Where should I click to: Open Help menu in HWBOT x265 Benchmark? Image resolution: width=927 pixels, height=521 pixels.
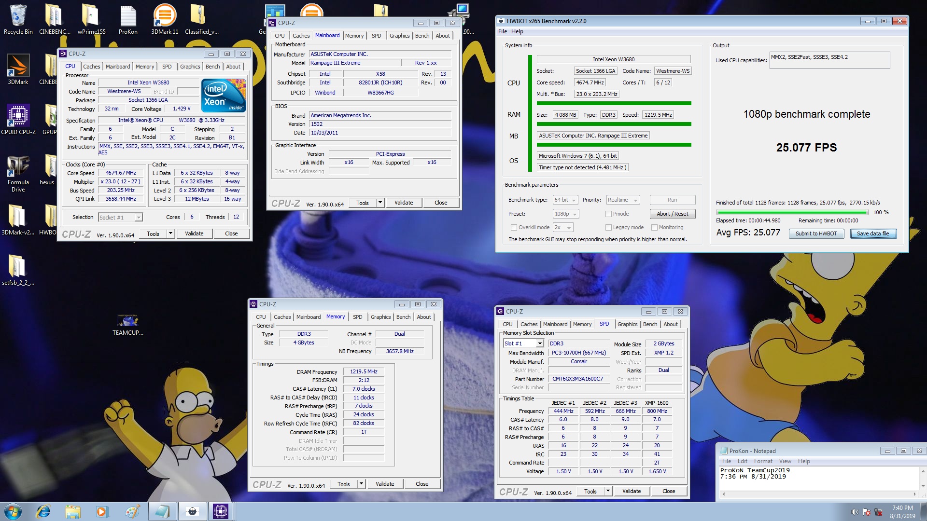click(517, 31)
